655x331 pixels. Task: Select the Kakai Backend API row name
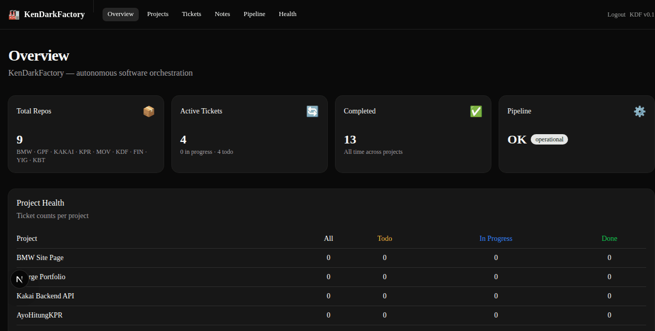pyautogui.click(x=45, y=296)
